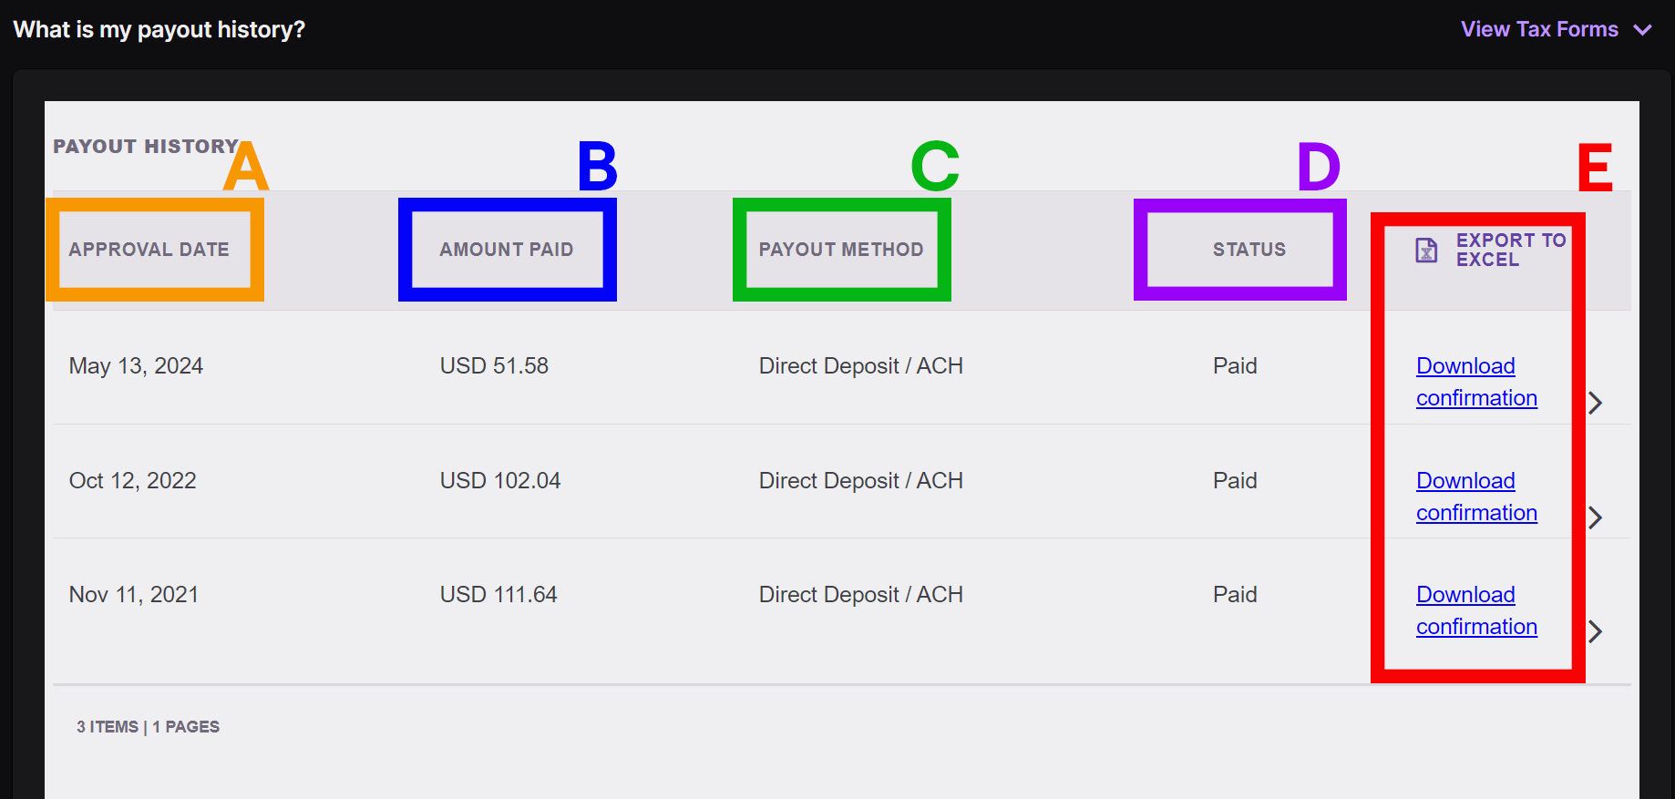Click the View Tax Forms link text
Viewport: 1675px width, 799px height.
tap(1539, 30)
